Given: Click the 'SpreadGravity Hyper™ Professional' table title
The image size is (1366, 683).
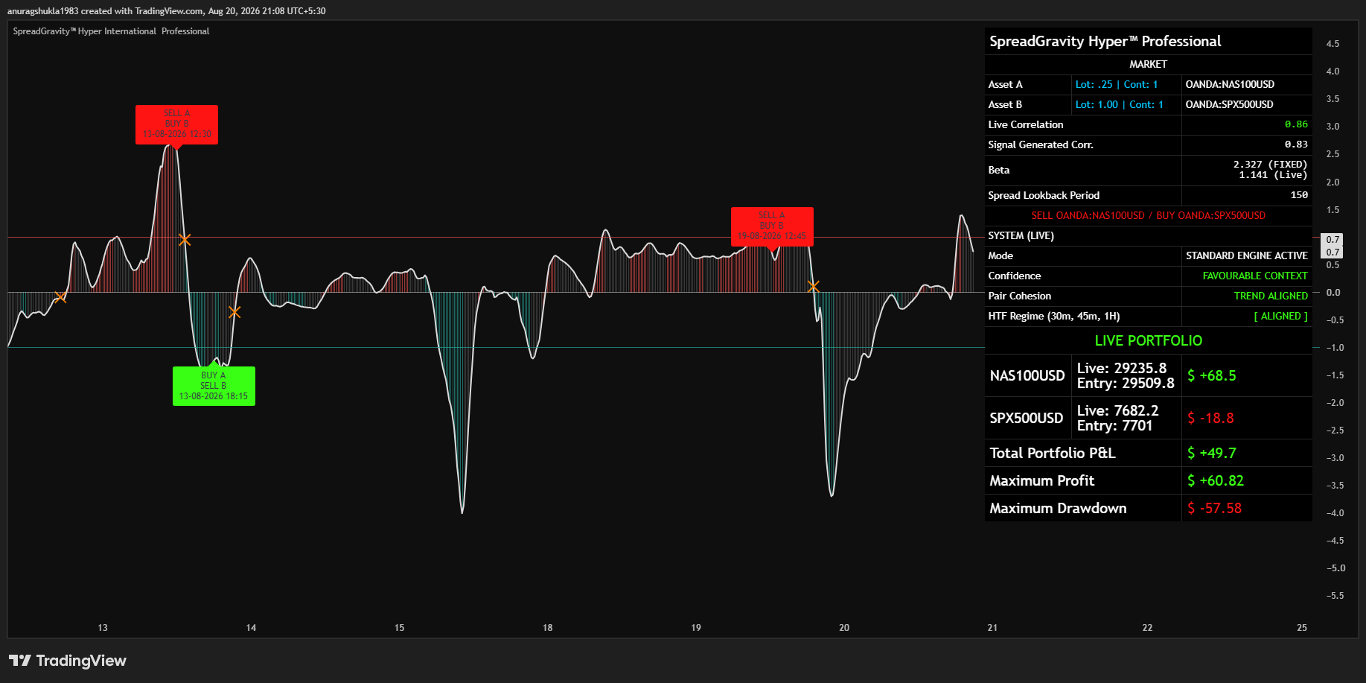Looking at the screenshot, I should (1105, 42).
